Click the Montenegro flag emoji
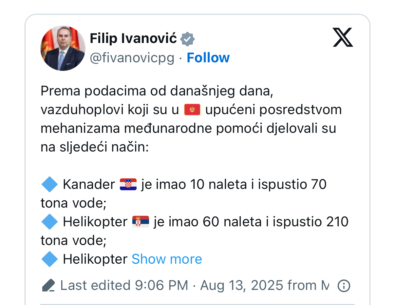 (192, 110)
